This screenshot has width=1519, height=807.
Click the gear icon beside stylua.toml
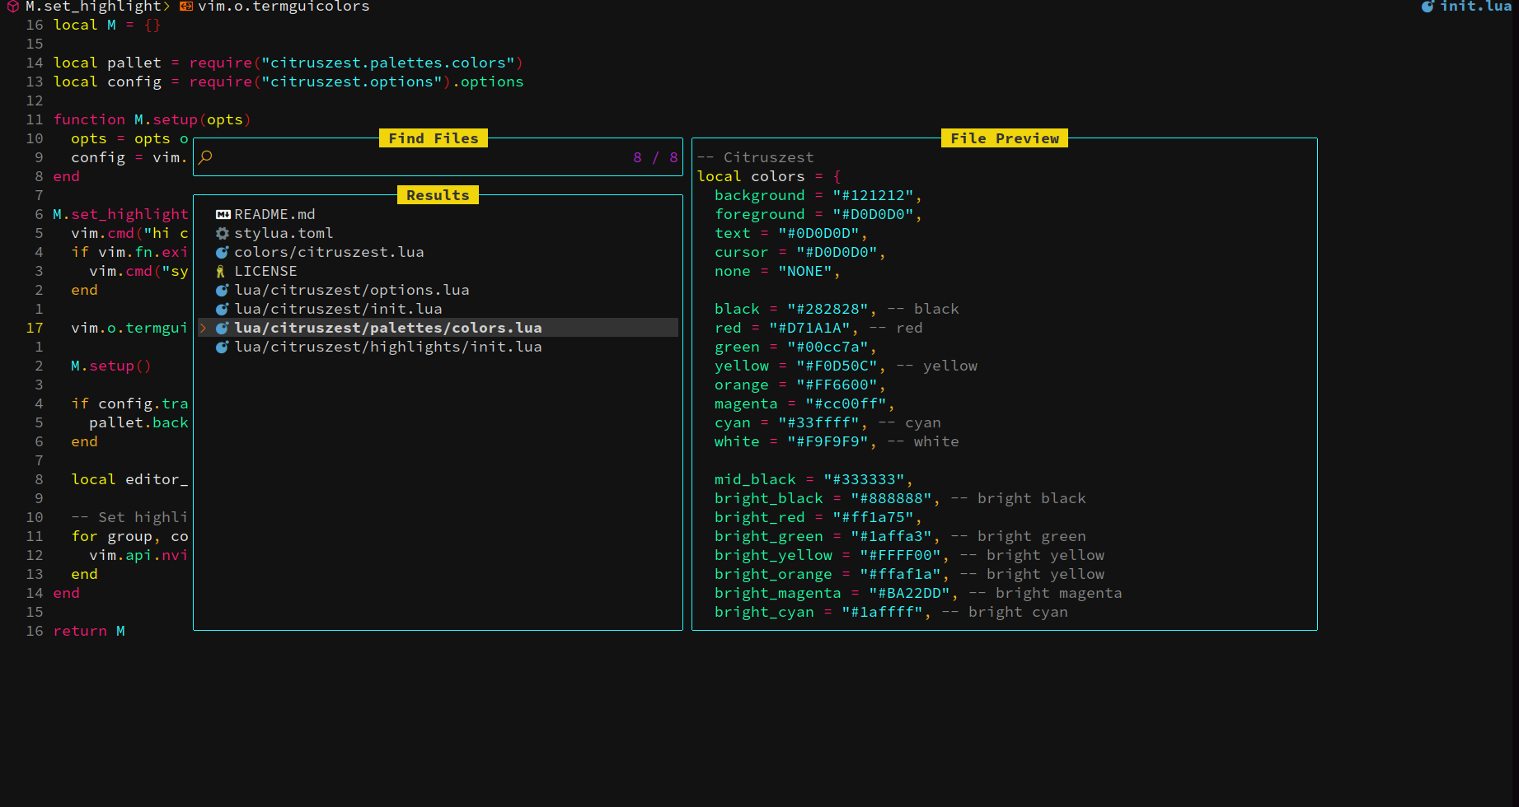tap(222, 233)
